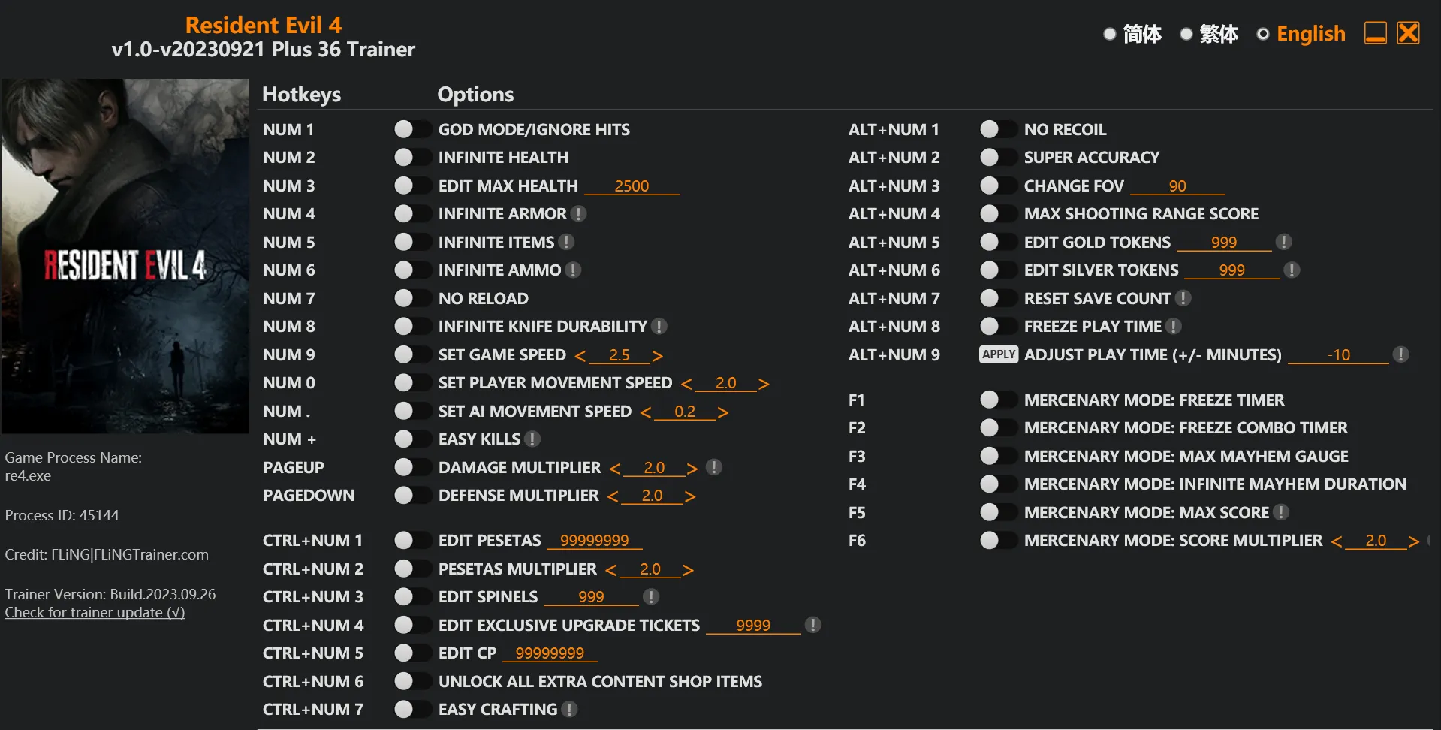1441x730 pixels.
Task: Click info icon next to Easy Crafting
Action: [569, 710]
